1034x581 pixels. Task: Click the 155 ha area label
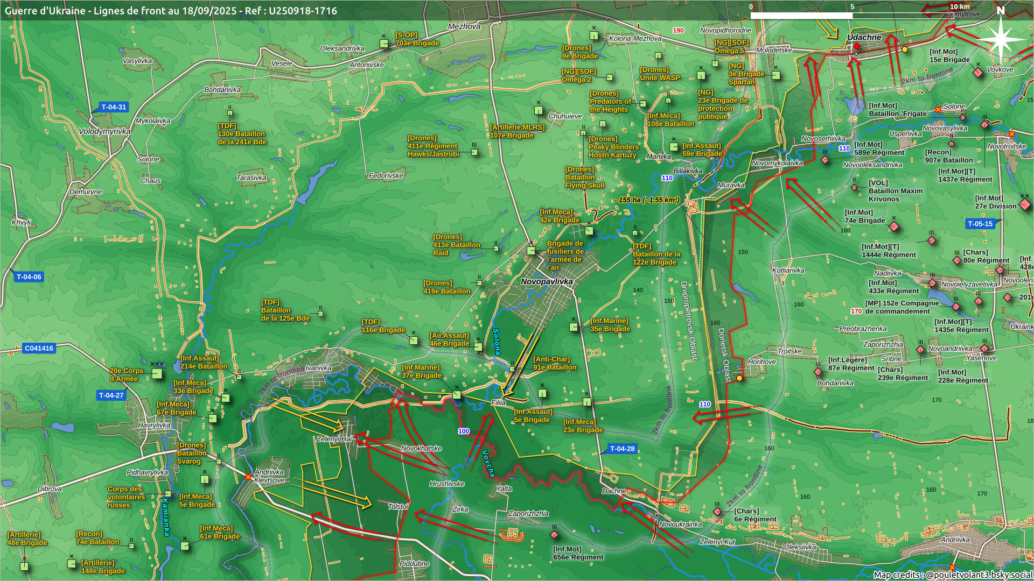[x=648, y=200]
